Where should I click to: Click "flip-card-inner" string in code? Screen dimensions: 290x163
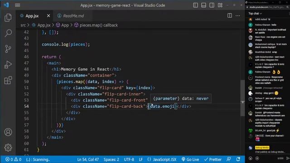coord(124,94)
